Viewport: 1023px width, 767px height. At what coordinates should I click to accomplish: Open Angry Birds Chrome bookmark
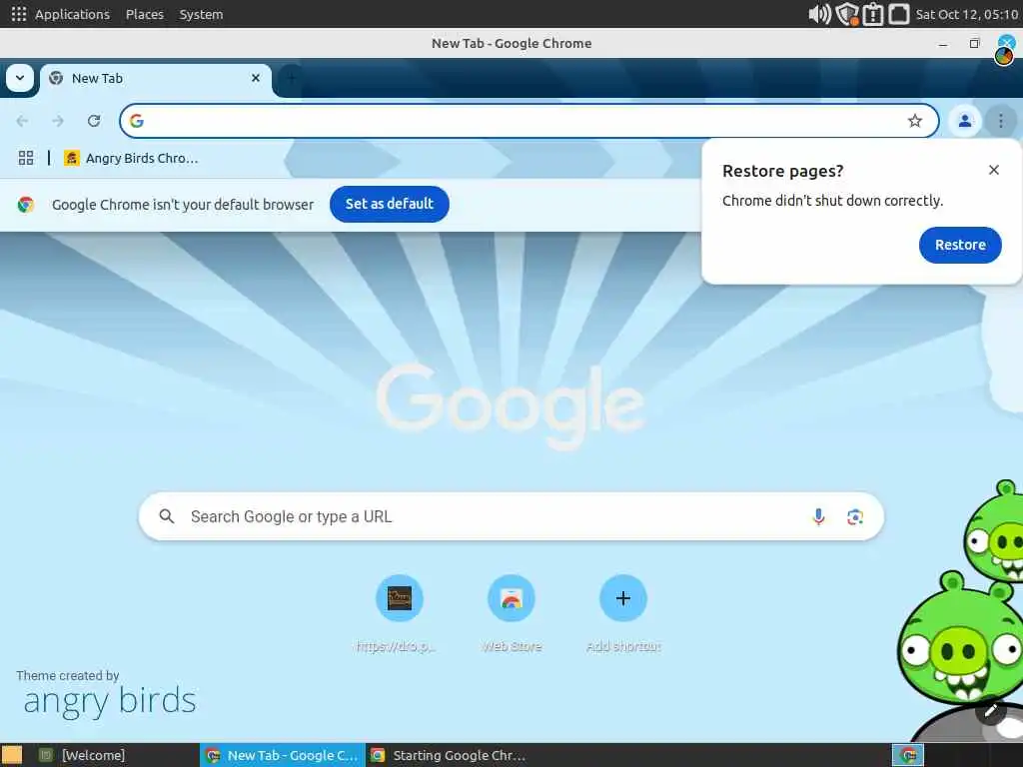pos(131,158)
